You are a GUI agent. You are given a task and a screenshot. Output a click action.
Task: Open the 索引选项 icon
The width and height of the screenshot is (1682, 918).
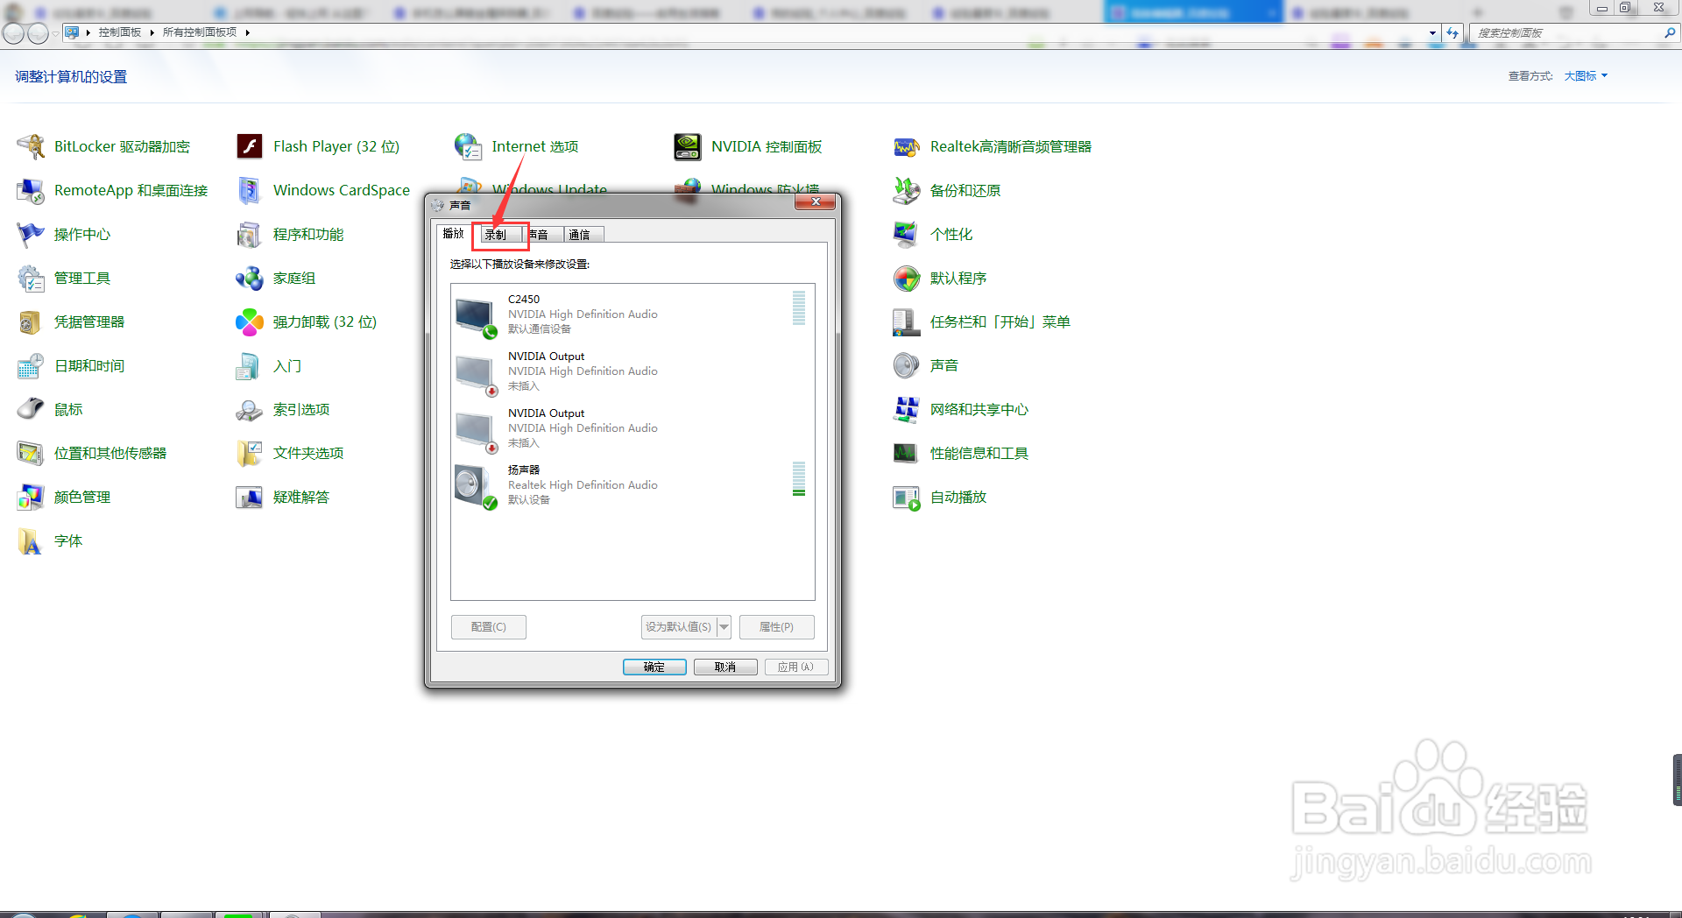click(x=250, y=409)
